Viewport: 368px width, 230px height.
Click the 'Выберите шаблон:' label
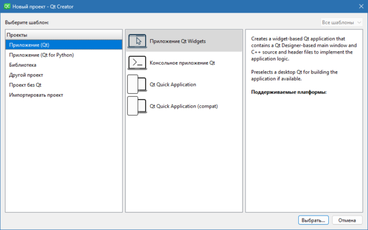(x=26, y=22)
